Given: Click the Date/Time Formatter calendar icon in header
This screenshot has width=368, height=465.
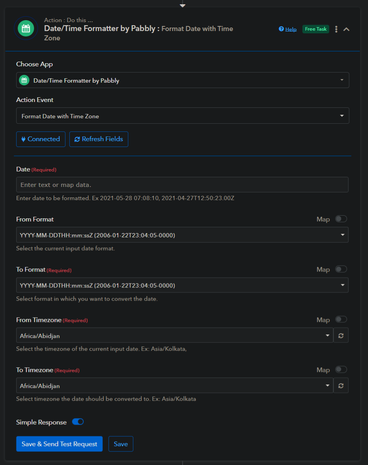Looking at the screenshot, I should (26, 28).
